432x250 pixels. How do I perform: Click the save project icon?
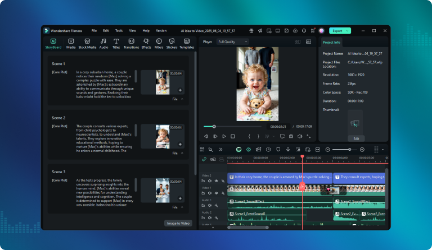[x=286, y=31]
